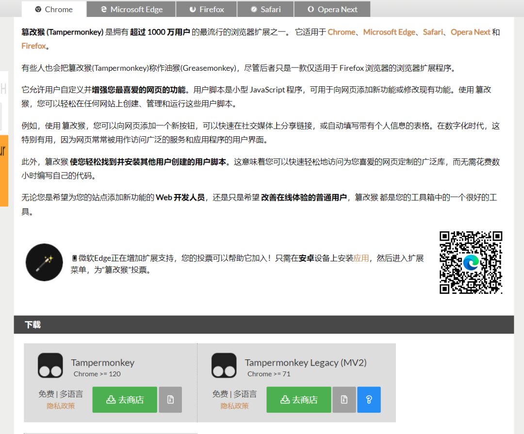Click the text 'Chrome >= 120'

[97, 374]
